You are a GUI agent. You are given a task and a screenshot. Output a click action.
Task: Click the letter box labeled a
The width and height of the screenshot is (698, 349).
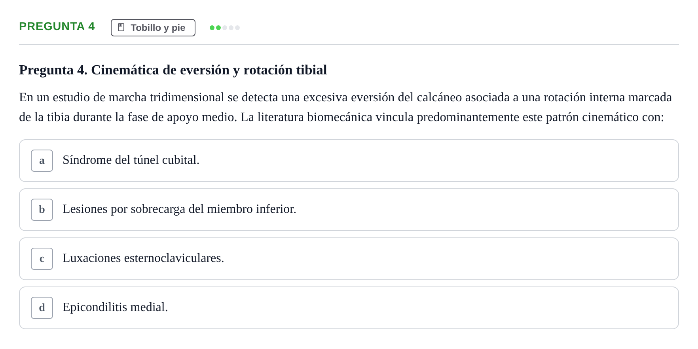[42, 161]
